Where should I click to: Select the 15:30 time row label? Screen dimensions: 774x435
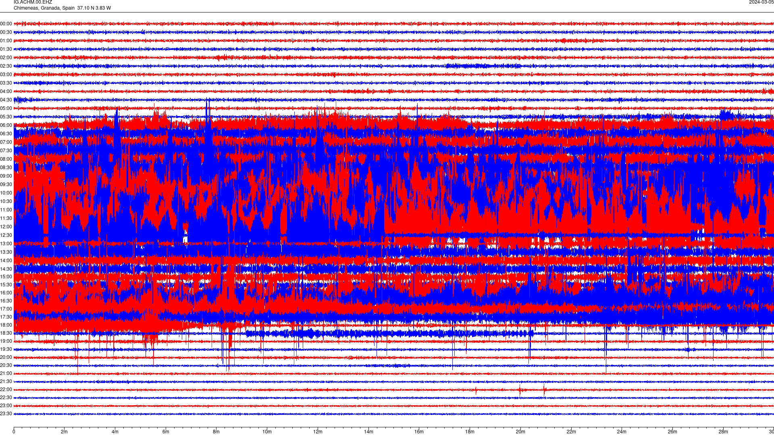click(x=6, y=285)
